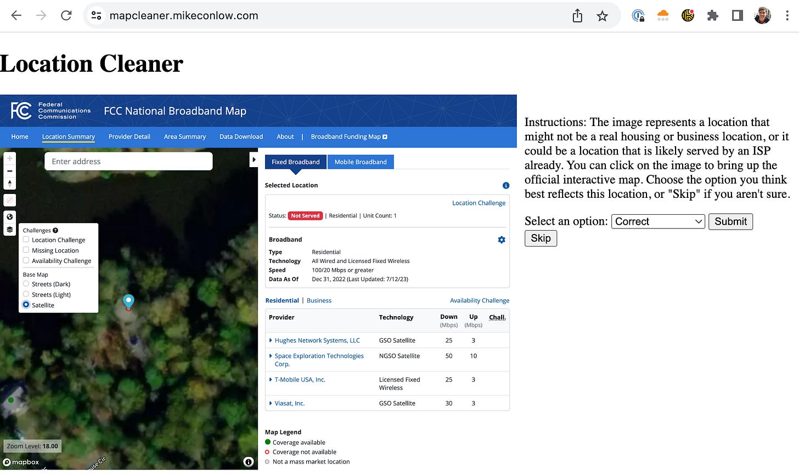Collapse the side panel arrow toggle
The image size is (799, 474).
pyautogui.click(x=254, y=159)
